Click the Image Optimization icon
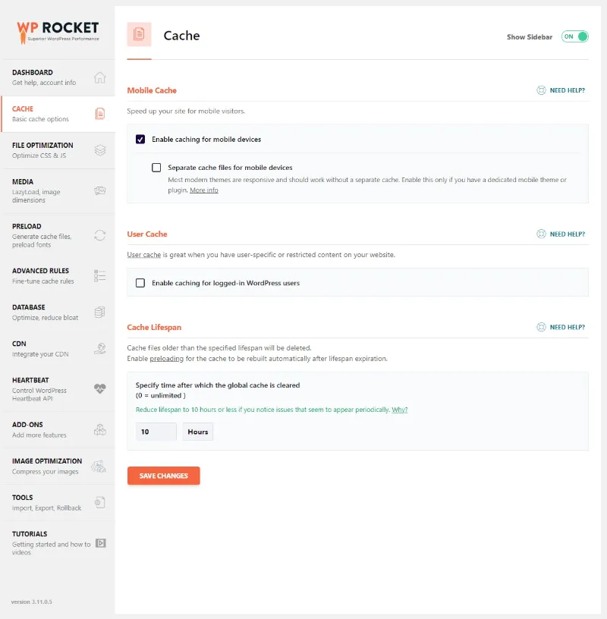 click(x=100, y=466)
